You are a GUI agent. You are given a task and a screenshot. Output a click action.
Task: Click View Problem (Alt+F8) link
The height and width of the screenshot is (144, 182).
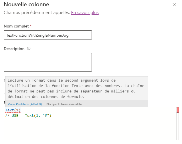tap(25, 104)
